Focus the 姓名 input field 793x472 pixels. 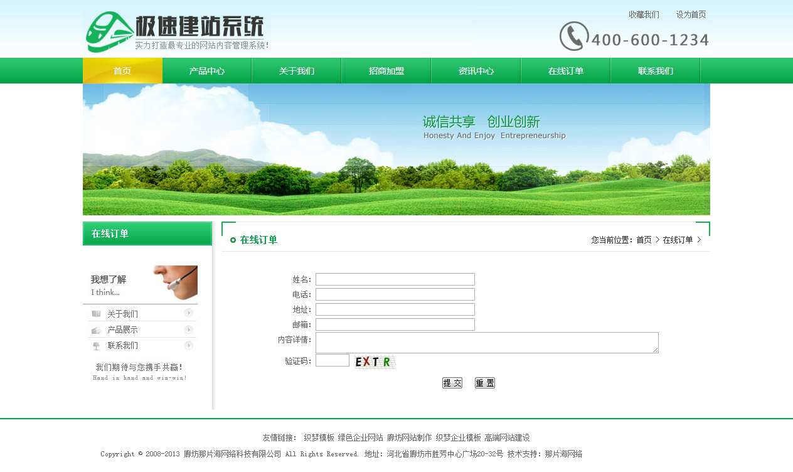tap(395, 279)
